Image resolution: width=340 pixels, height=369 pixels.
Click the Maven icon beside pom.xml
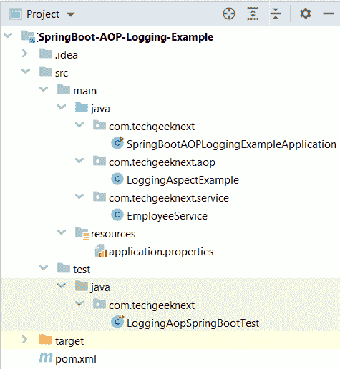[46, 358]
